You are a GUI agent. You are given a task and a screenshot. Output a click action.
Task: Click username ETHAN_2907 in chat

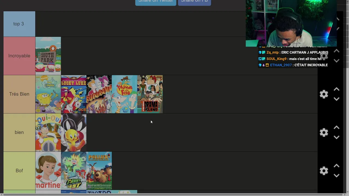coord(281,65)
